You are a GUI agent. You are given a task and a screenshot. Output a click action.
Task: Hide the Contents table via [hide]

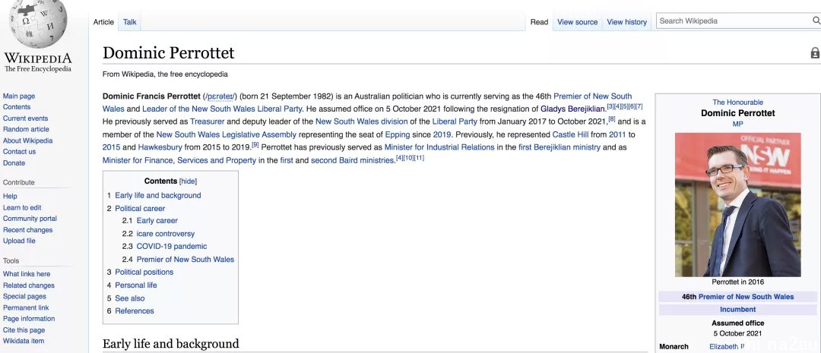coord(188,181)
